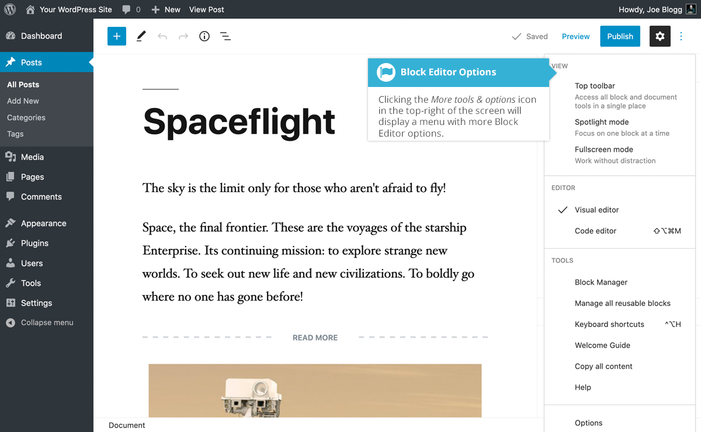Click the Preview link
This screenshot has width=701, height=432.
pyautogui.click(x=575, y=36)
